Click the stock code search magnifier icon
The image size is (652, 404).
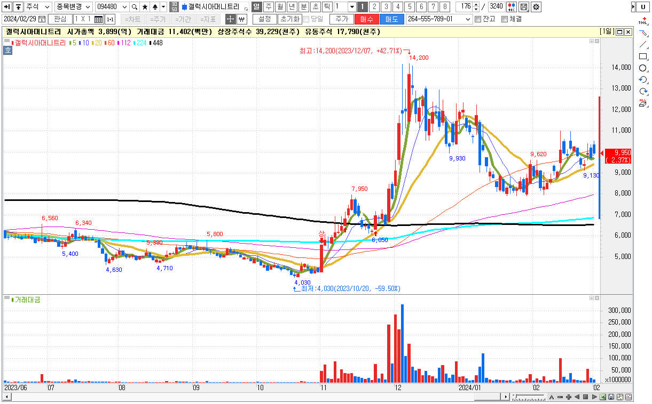[135, 7]
